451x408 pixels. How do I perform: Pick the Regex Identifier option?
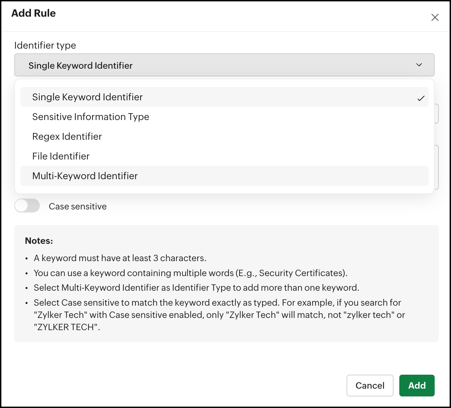[67, 137]
